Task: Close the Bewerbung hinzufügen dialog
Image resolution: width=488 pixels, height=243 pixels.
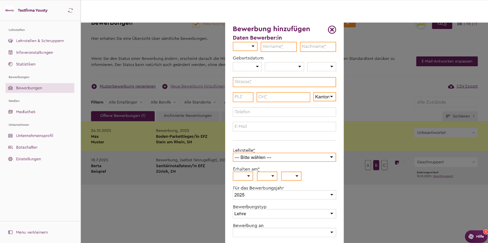Action: [x=332, y=30]
